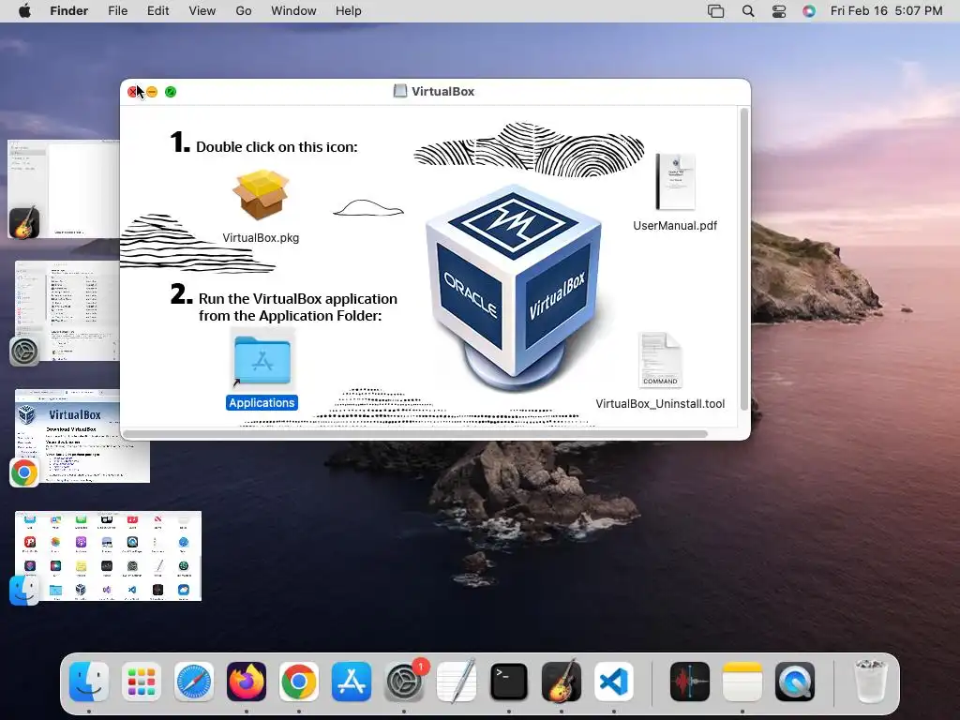Open TextEdit from the Dock
Image resolution: width=960 pixels, height=720 pixels.
[x=457, y=682]
